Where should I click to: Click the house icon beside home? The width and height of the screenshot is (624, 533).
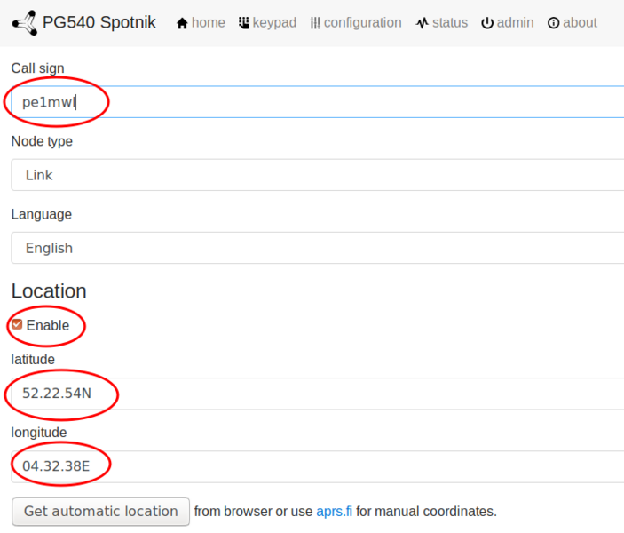pos(182,23)
